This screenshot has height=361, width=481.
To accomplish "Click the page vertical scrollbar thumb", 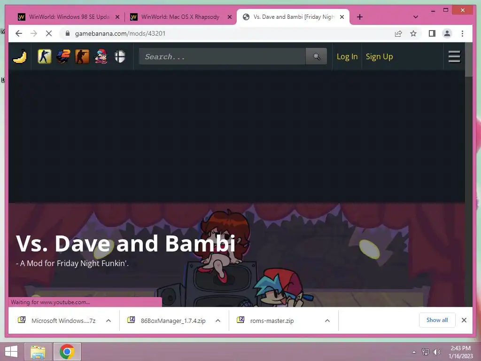I will pos(468,60).
